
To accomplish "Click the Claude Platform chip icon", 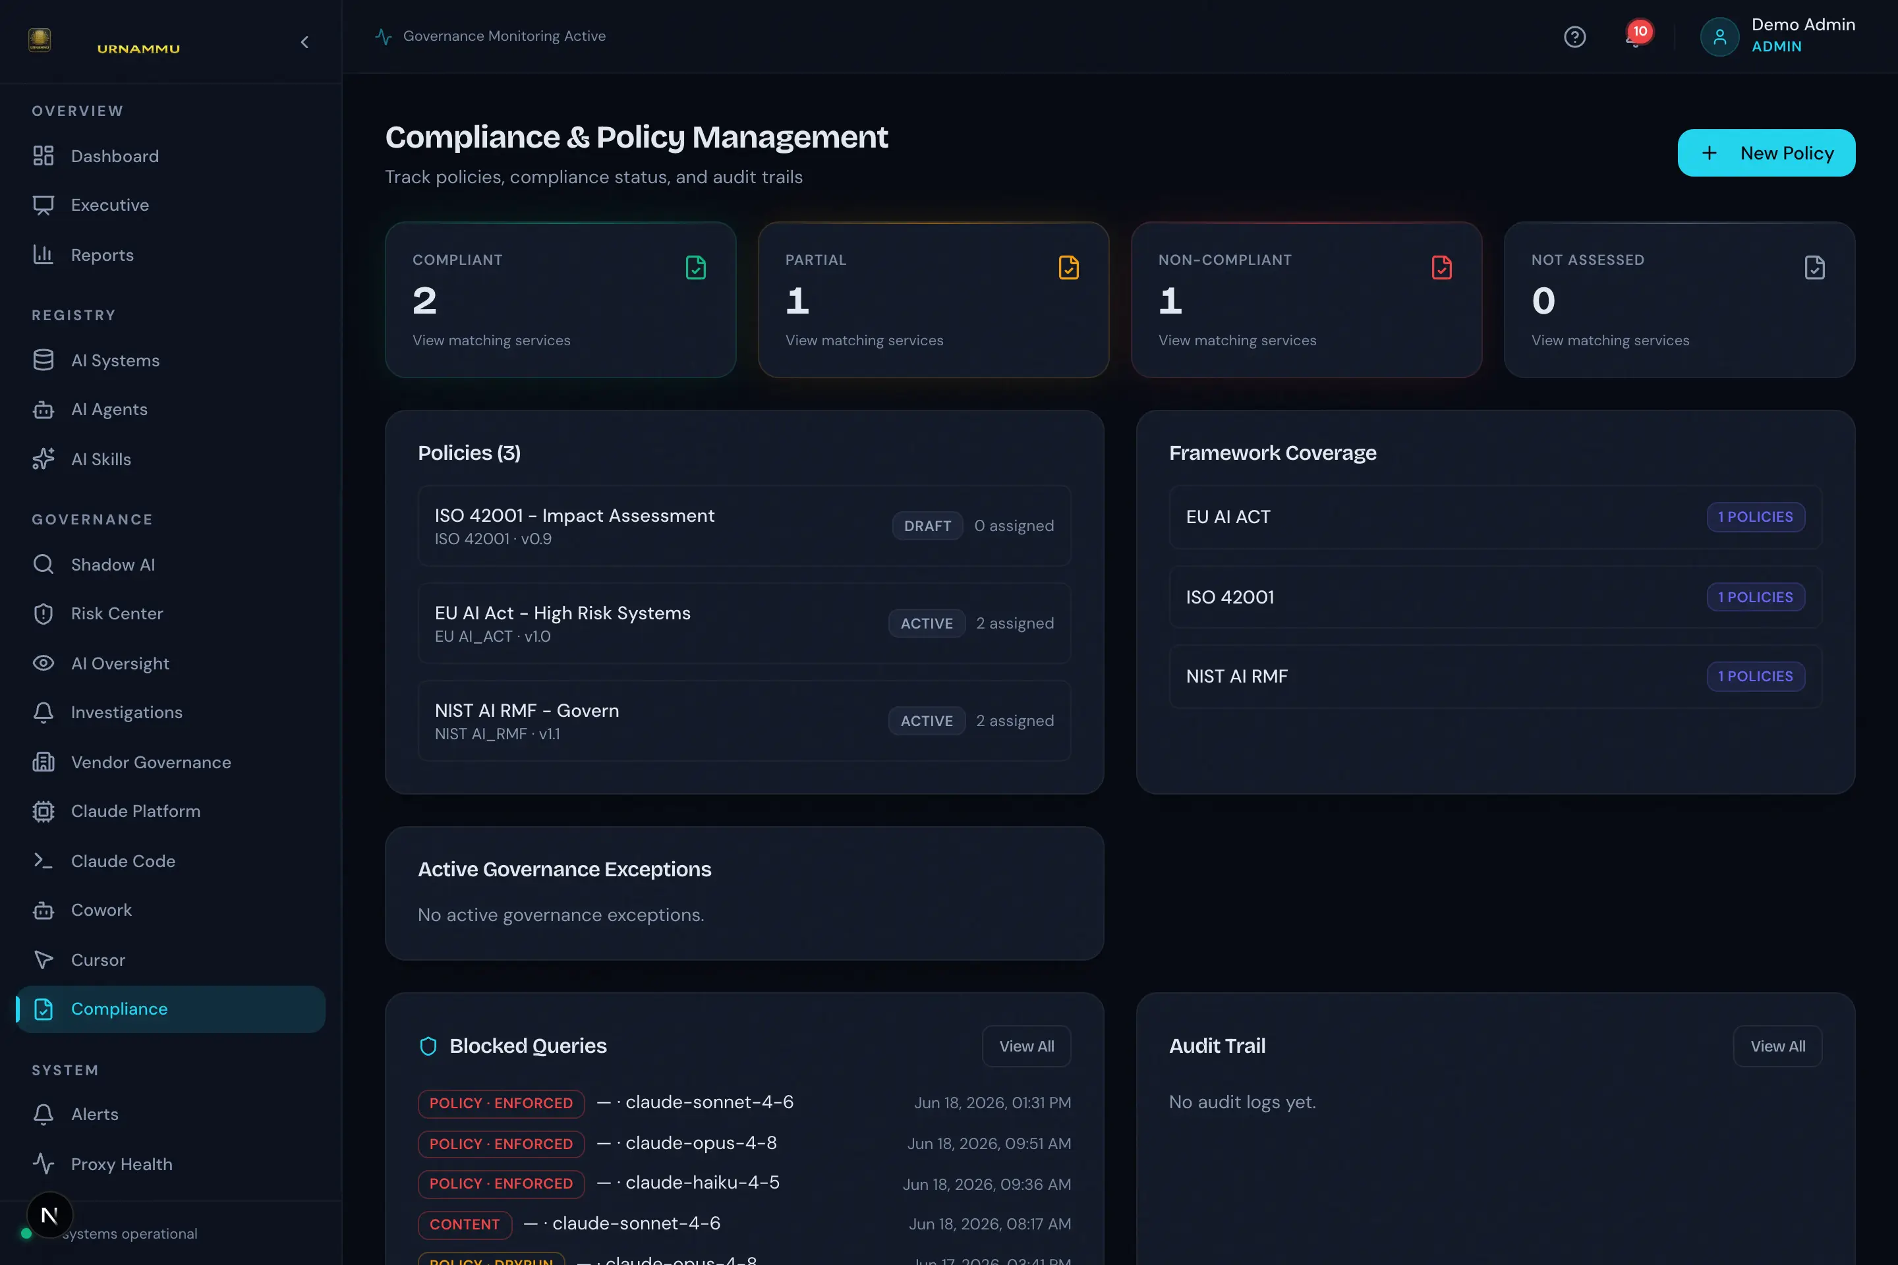I will click(x=43, y=812).
